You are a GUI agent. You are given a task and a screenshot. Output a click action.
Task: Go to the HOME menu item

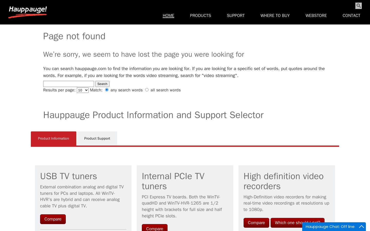pos(168,16)
